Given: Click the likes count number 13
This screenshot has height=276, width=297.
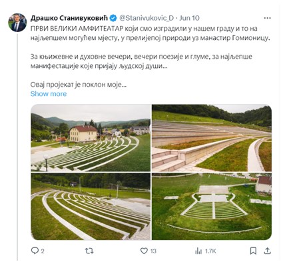Looking at the screenshot, I should 153,251.
